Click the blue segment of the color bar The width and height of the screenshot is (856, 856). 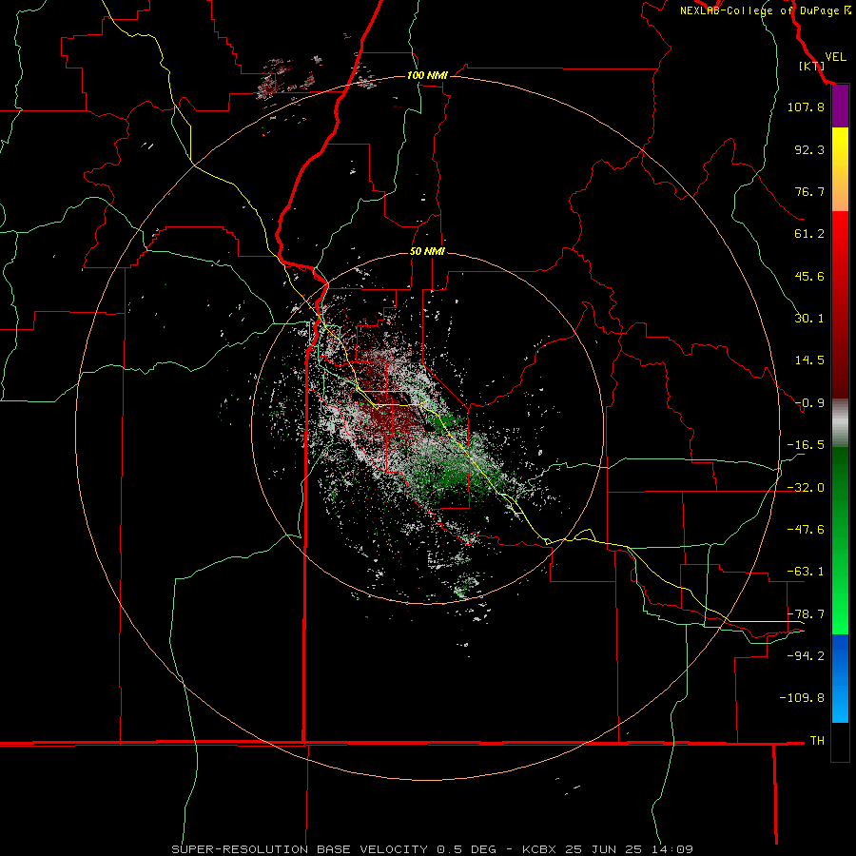840,678
